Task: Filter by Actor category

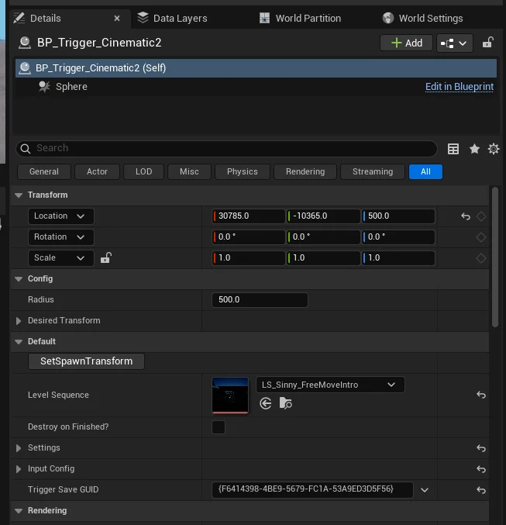Action: (97, 171)
